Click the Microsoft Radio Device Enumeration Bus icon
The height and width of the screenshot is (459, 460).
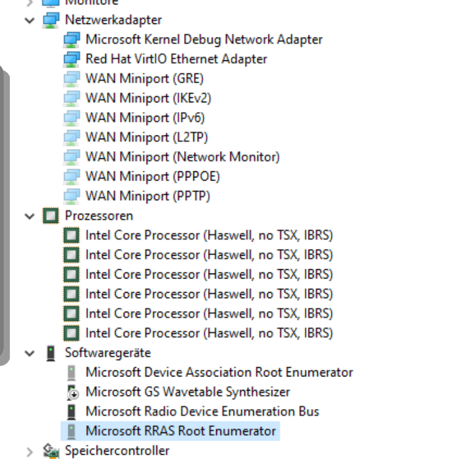(71, 412)
